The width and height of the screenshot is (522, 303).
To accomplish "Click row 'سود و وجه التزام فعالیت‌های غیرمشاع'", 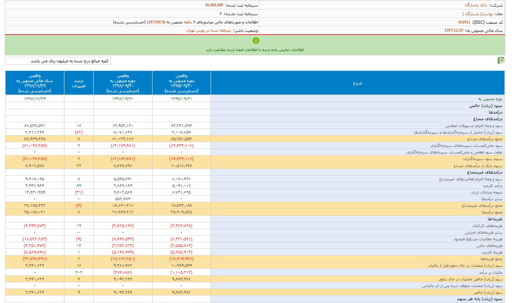I will 255,179.
